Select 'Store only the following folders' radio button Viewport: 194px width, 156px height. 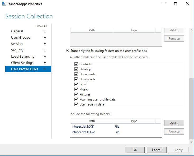pyautogui.click(x=68, y=51)
